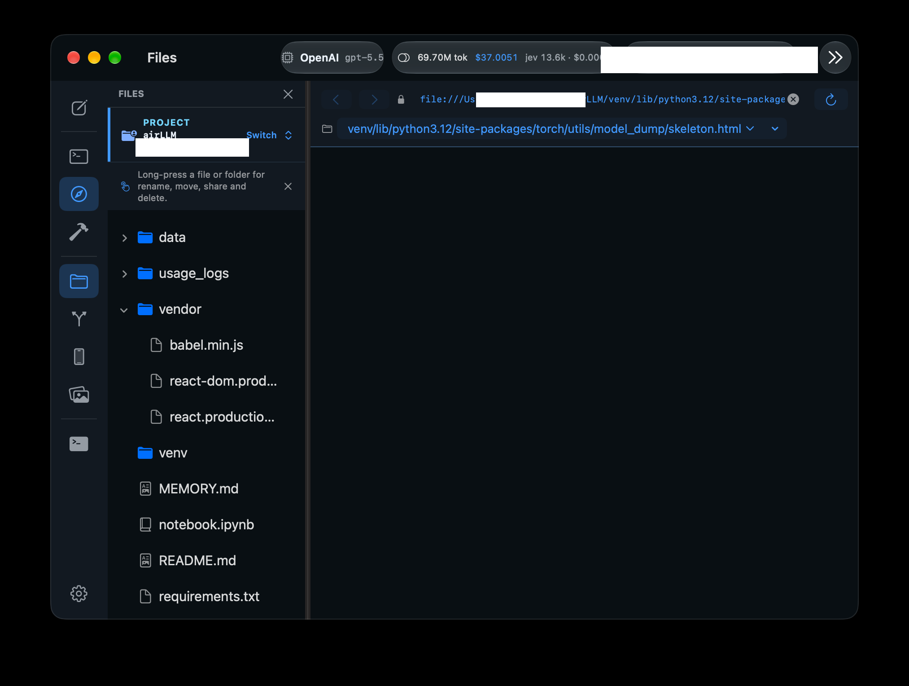Go back with the left arrow

click(336, 99)
